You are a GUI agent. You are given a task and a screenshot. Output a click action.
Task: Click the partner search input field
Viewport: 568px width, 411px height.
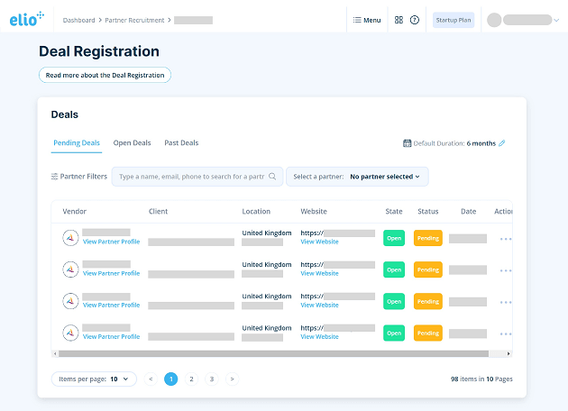(x=197, y=177)
